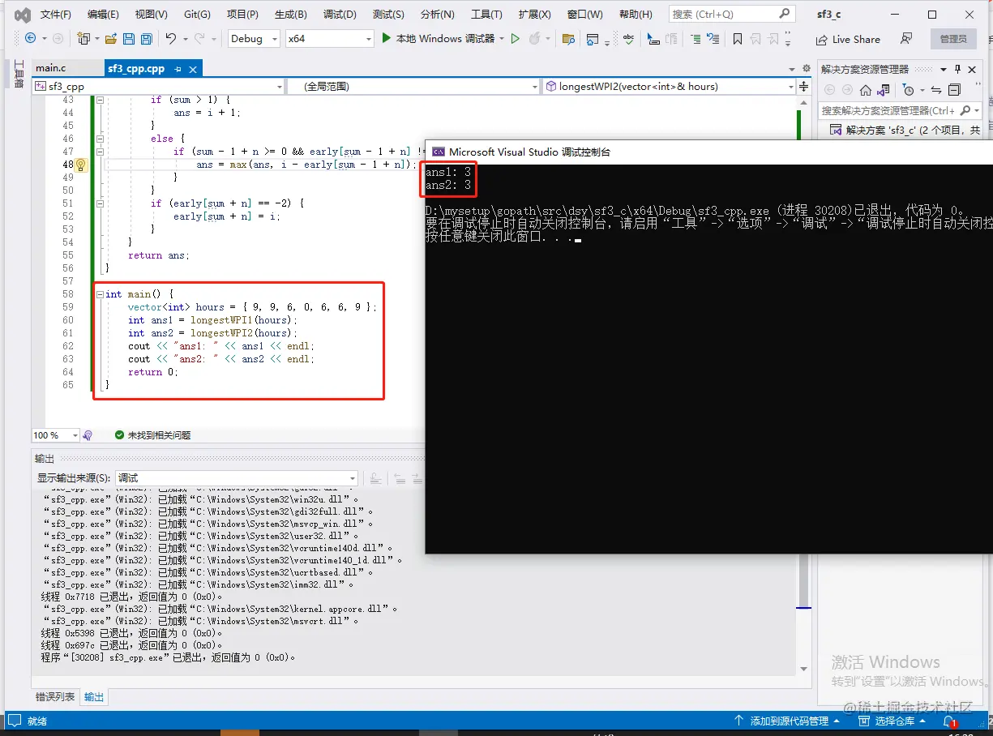Open Git(G) menu

[x=197, y=15]
